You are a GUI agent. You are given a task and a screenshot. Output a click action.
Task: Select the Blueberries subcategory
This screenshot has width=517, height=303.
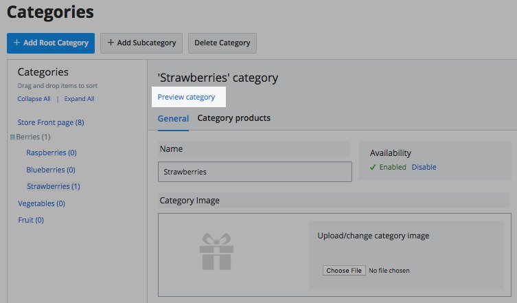[50, 170]
